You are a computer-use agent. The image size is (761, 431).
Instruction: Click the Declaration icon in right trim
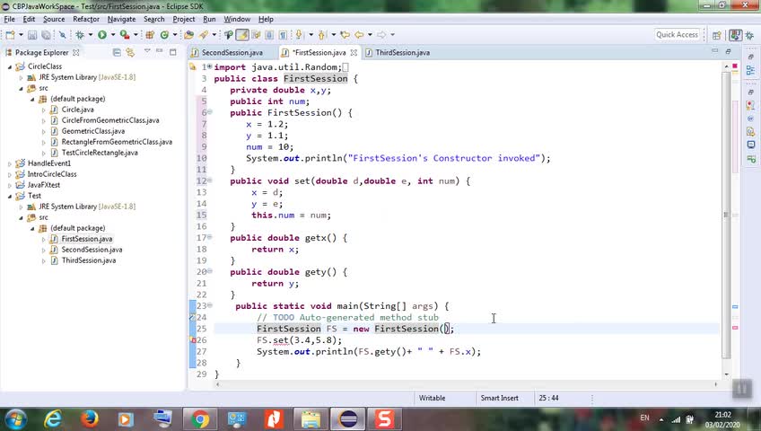coord(751,131)
